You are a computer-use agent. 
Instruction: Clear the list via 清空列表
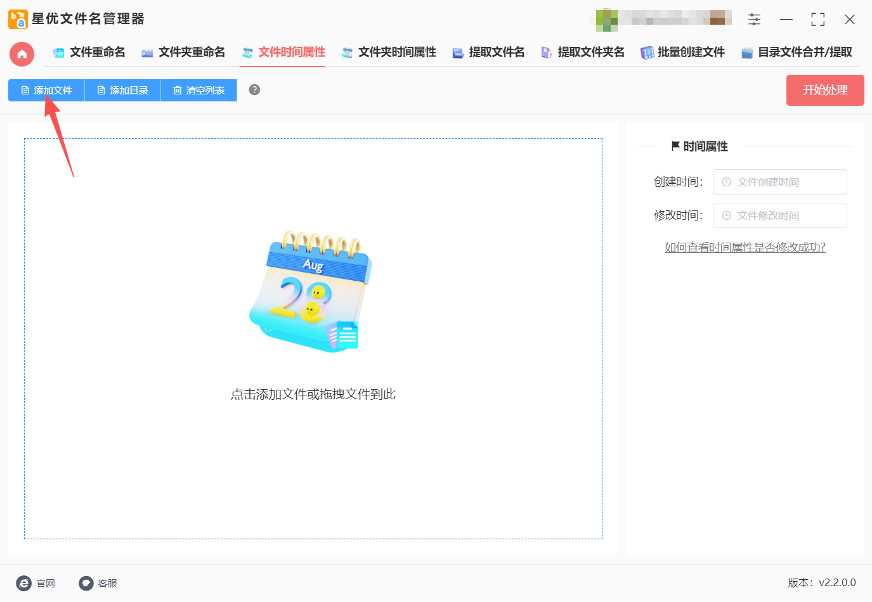[198, 90]
